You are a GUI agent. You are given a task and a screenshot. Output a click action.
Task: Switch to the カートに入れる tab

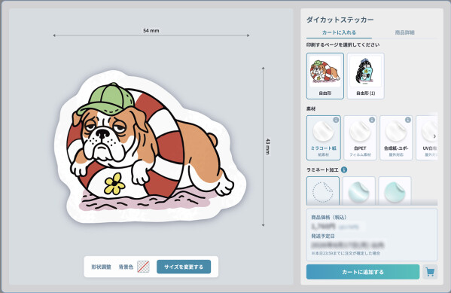tap(339, 32)
